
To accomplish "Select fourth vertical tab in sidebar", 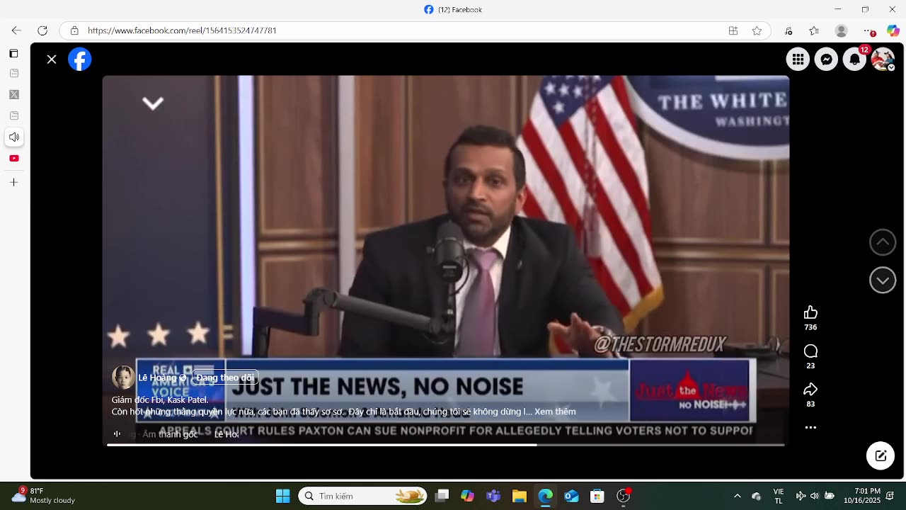I will tap(13, 137).
